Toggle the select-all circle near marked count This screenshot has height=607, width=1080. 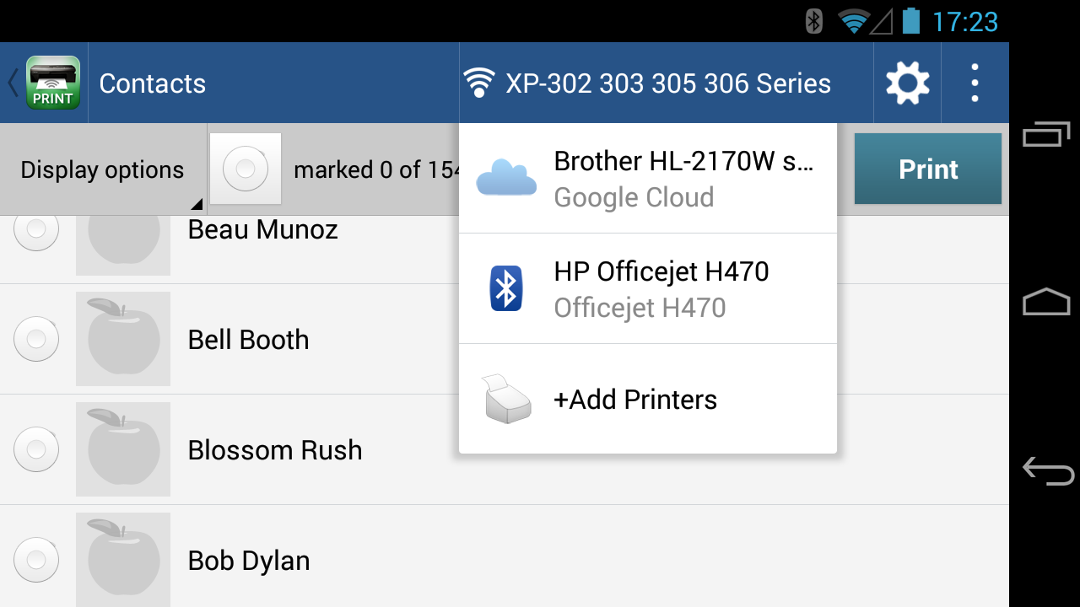245,169
